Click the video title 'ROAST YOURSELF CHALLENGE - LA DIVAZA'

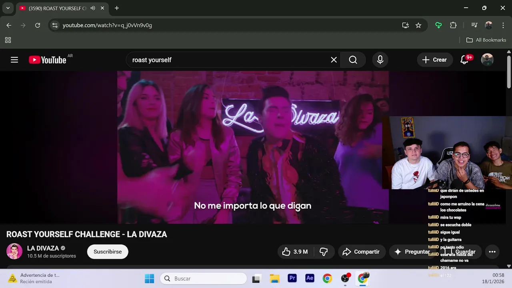click(87, 234)
